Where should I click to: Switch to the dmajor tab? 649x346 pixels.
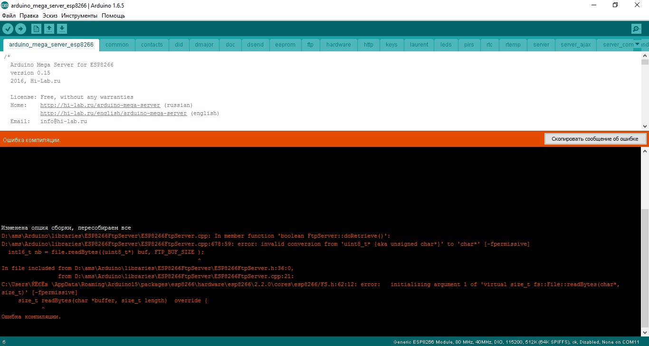point(204,45)
